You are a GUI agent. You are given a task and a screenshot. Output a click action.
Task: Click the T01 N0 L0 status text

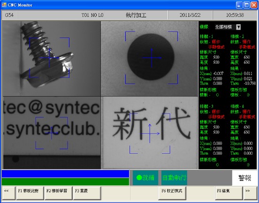click(x=92, y=15)
